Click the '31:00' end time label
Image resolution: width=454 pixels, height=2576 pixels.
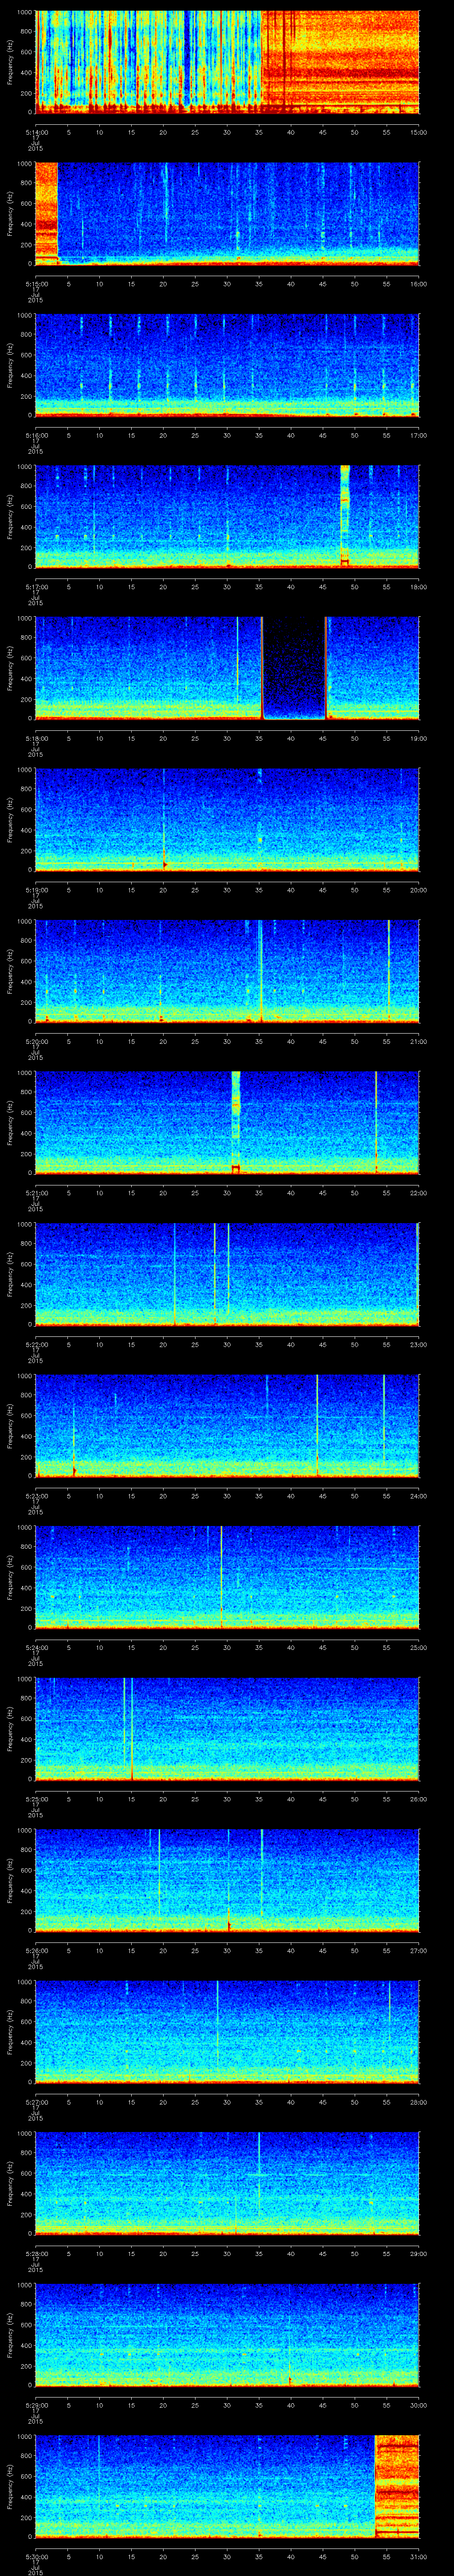click(419, 2555)
